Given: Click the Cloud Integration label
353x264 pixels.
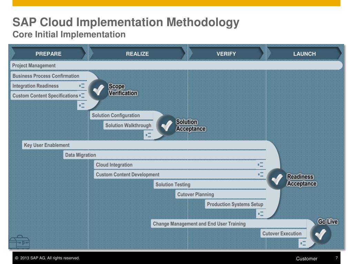Looking at the screenshot, I should [114, 165].
